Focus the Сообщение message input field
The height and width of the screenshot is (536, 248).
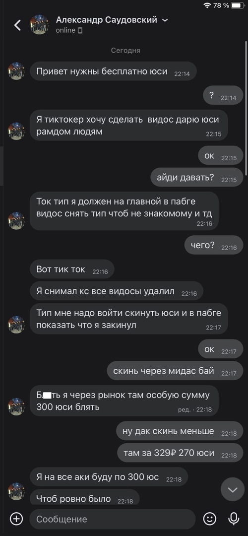click(x=113, y=519)
